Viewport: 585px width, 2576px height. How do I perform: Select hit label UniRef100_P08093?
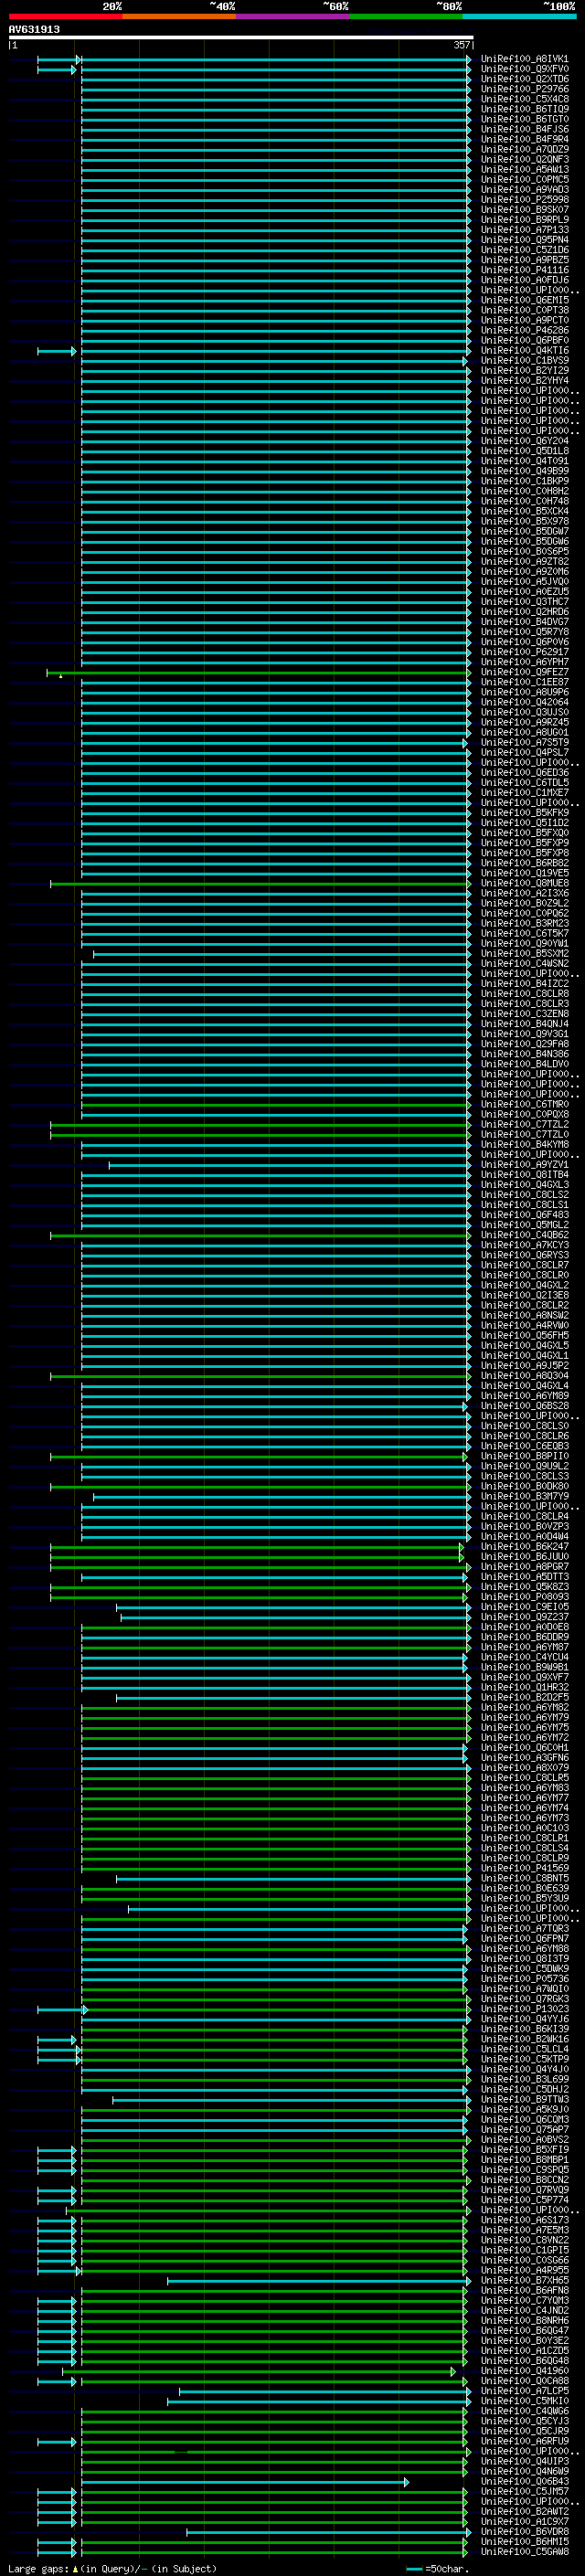coord(525,1597)
